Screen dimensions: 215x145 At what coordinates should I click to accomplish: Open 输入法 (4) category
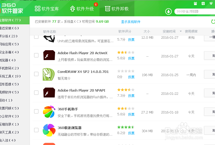[15, 140]
